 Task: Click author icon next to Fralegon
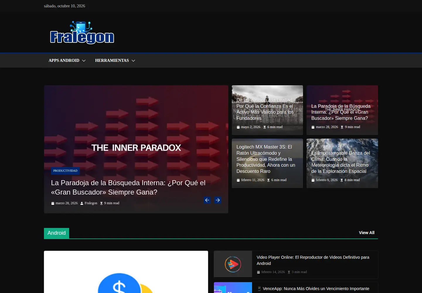82,203
